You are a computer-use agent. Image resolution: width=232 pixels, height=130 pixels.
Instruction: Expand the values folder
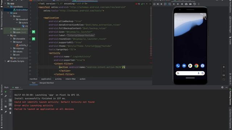tap(11, 52)
